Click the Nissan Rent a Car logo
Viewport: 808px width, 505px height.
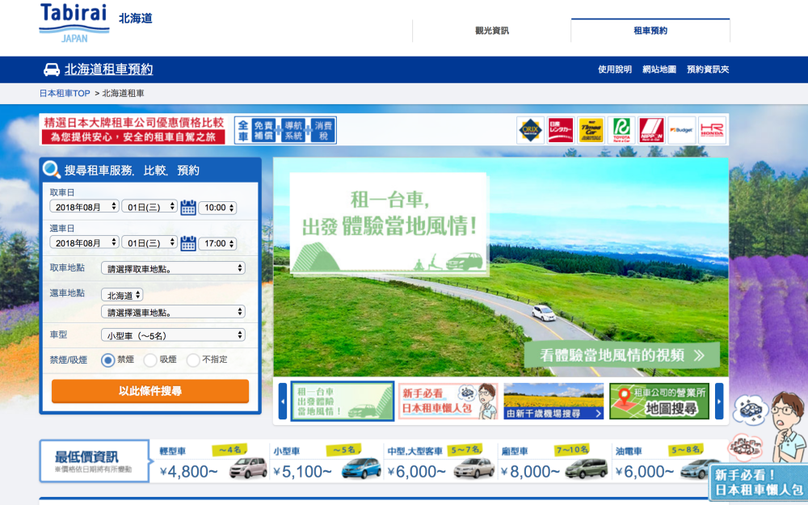(x=561, y=130)
